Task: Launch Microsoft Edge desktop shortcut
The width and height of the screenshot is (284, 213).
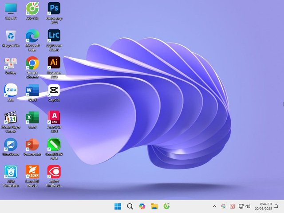Action: (32, 40)
